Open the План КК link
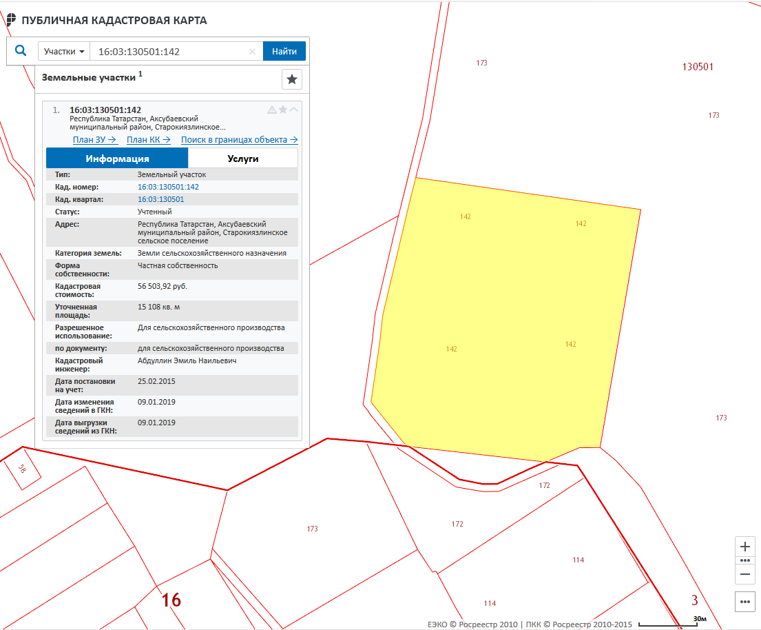The width and height of the screenshot is (761, 630). [149, 140]
